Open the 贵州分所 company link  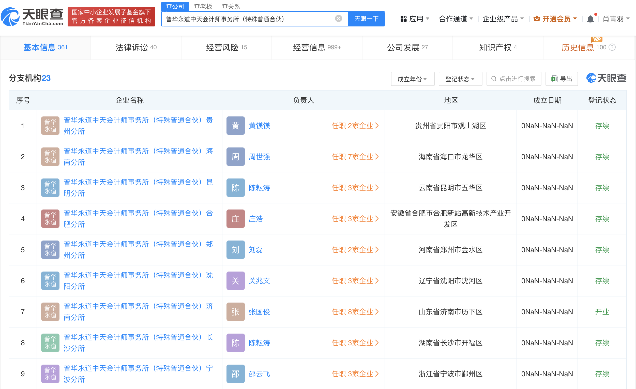[x=138, y=126]
